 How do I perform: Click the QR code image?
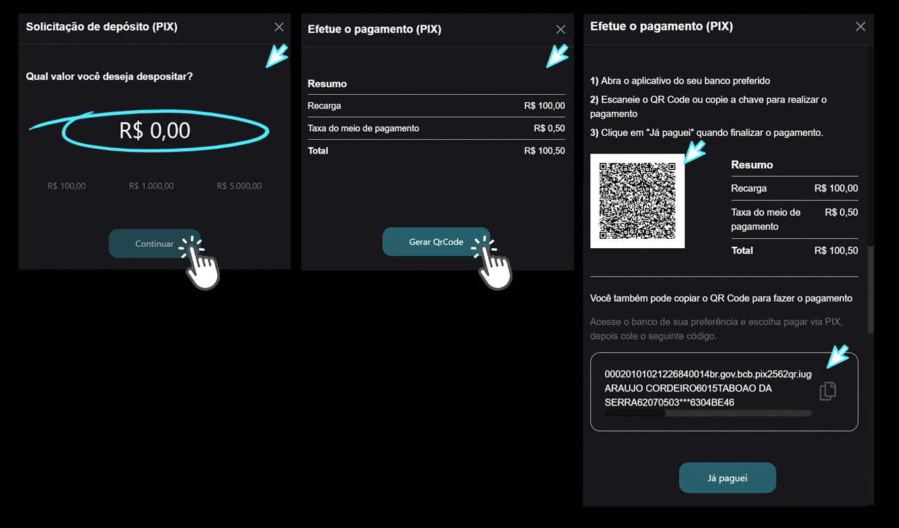pyautogui.click(x=637, y=201)
